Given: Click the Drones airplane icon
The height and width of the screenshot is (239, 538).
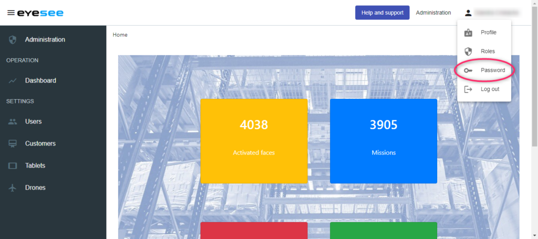Looking at the screenshot, I should point(13,188).
